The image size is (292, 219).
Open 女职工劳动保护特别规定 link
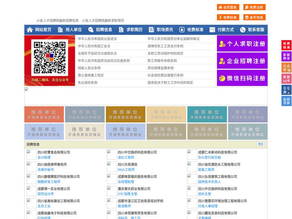(x=165, y=54)
